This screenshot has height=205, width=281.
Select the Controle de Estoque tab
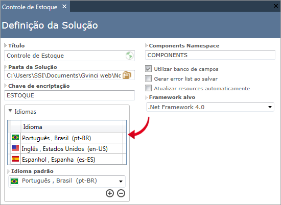30,7
